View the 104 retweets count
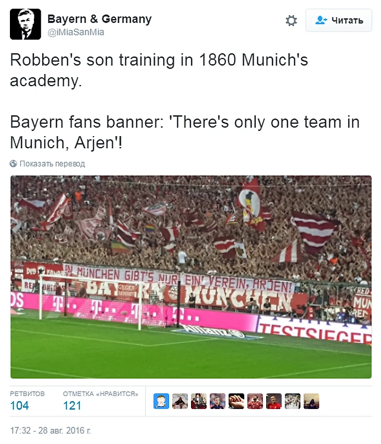The image size is (381, 444). (x=19, y=405)
